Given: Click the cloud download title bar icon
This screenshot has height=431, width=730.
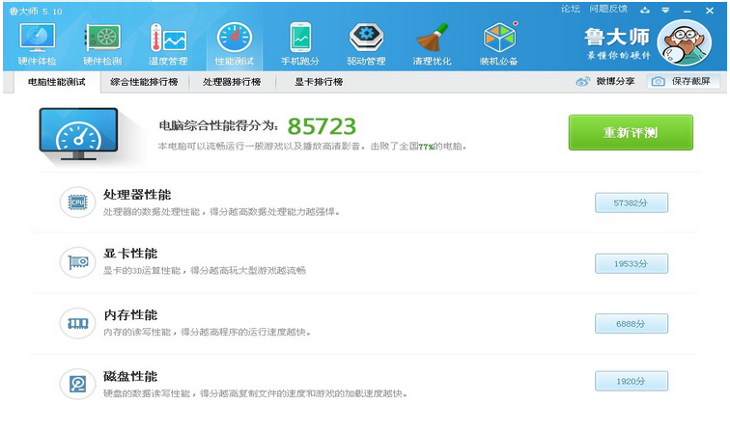Looking at the screenshot, I should pos(645,10).
